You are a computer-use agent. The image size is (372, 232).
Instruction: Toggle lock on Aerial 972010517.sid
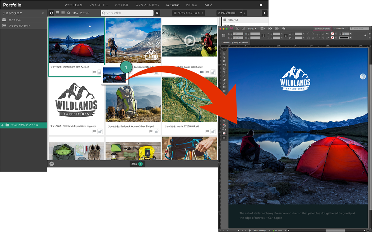click(213, 131)
